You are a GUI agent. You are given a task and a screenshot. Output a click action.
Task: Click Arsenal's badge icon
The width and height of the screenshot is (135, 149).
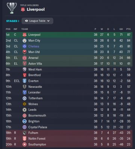coord(24,58)
